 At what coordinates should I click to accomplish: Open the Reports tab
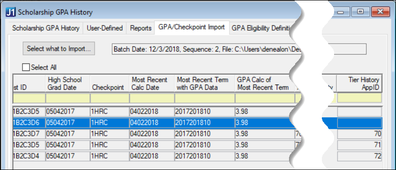[x=141, y=28]
